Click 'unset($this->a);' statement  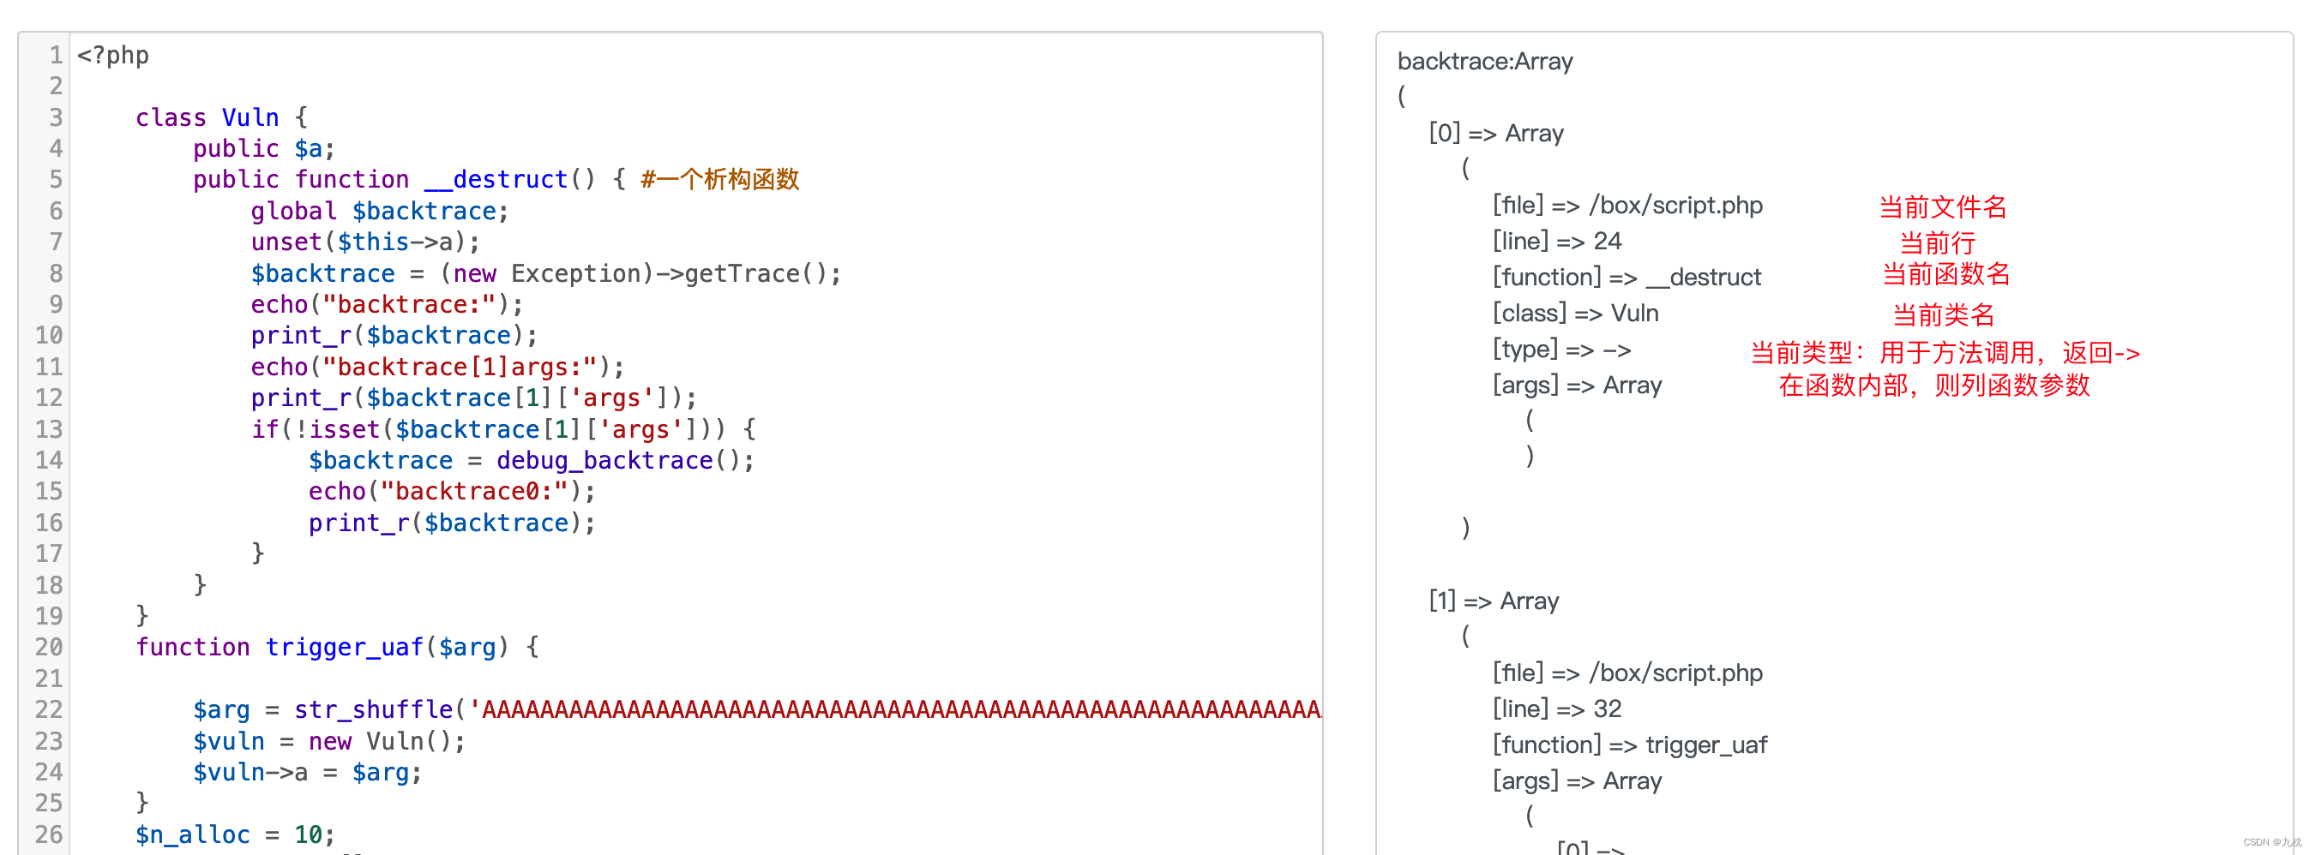click(x=366, y=242)
